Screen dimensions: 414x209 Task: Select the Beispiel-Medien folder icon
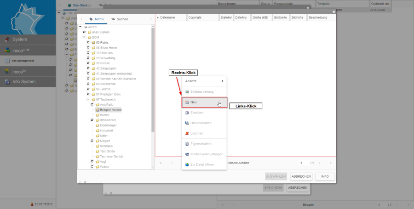[x=97, y=110]
